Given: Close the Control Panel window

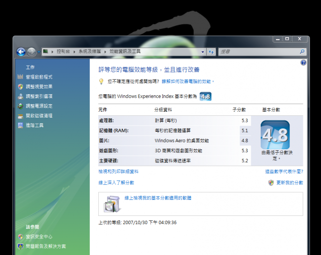Looking at the screenshot, I should 299,39.
